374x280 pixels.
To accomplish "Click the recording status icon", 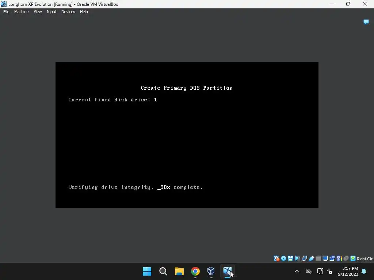I will pyautogui.click(x=332, y=258).
